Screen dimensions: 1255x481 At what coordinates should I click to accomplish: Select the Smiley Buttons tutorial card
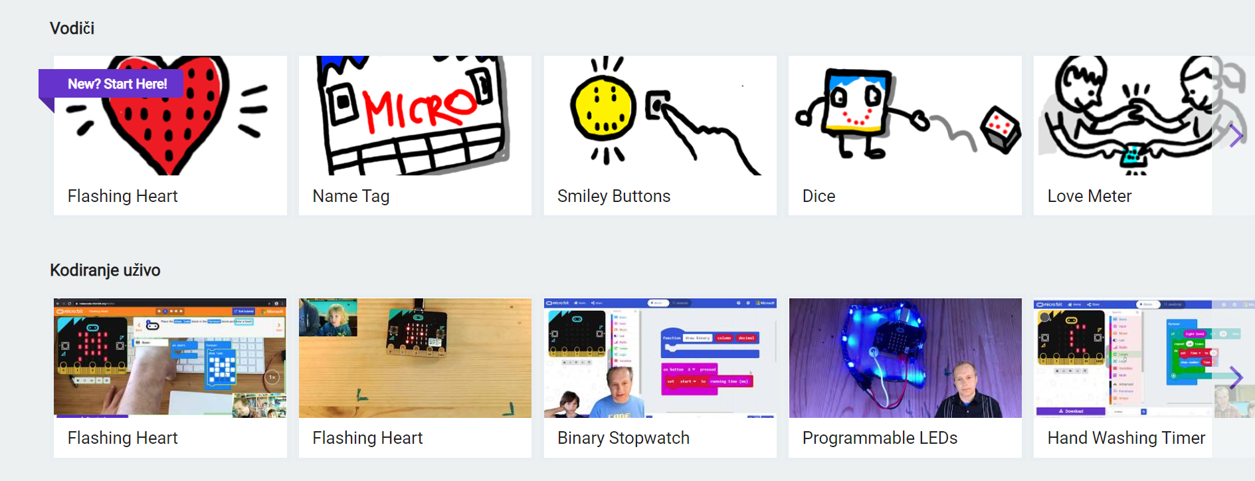(660, 136)
